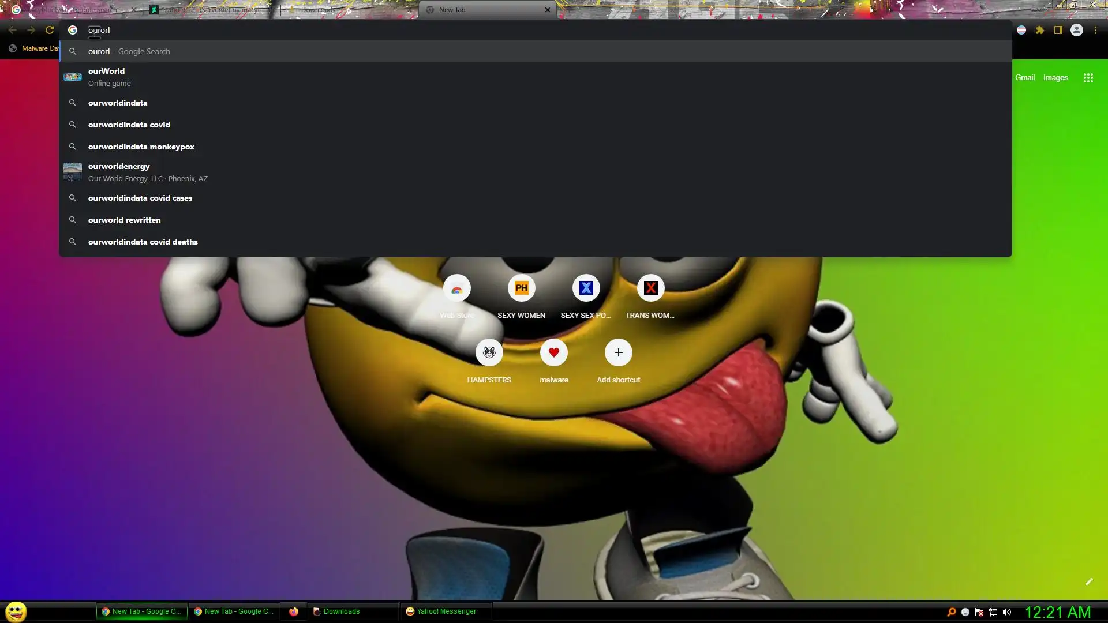Image resolution: width=1108 pixels, height=623 pixels.
Task: Select the ourworldenergy Phoenix suggestion
Action: [119, 172]
